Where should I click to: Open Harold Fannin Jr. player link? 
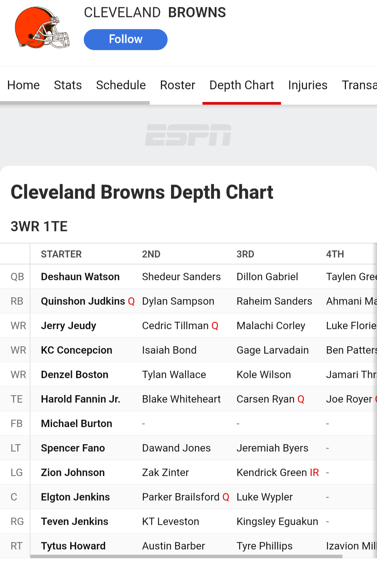coord(81,399)
